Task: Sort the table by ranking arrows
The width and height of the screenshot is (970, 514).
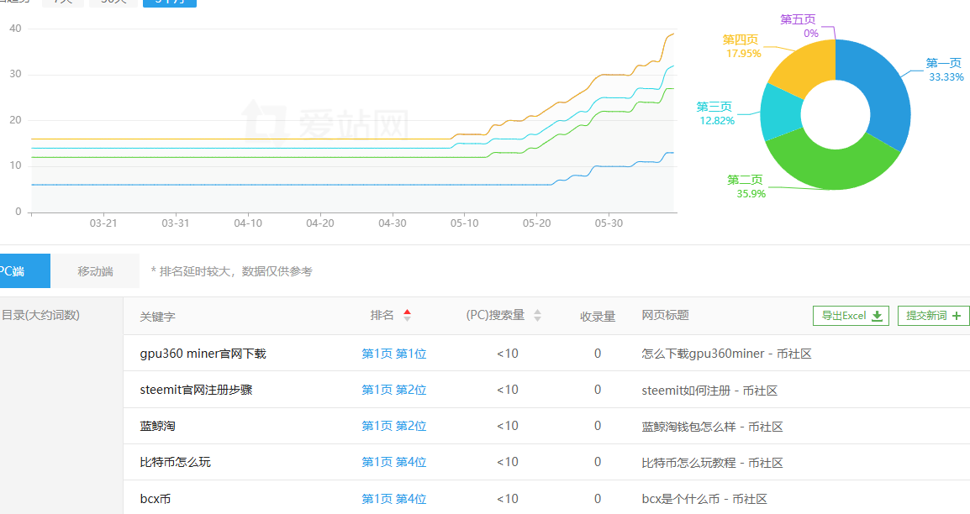Action: pyautogui.click(x=407, y=315)
